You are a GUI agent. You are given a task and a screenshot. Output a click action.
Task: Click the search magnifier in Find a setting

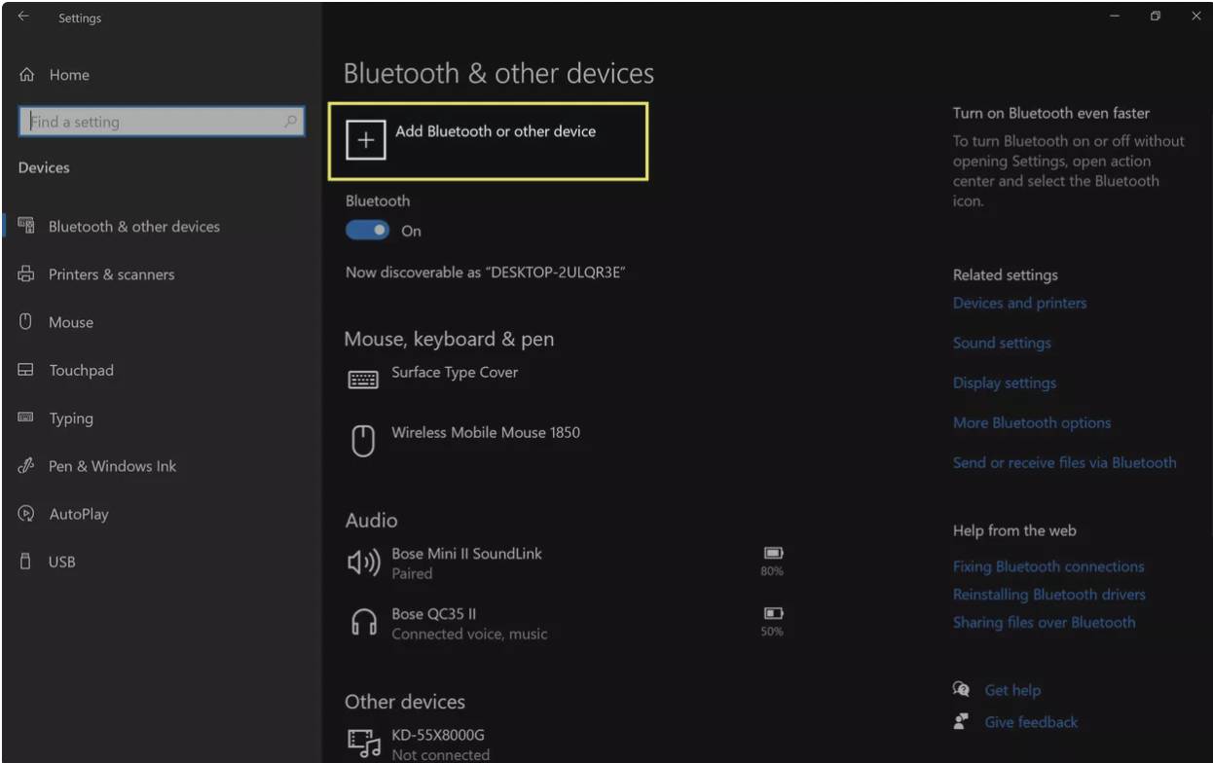[x=290, y=122]
